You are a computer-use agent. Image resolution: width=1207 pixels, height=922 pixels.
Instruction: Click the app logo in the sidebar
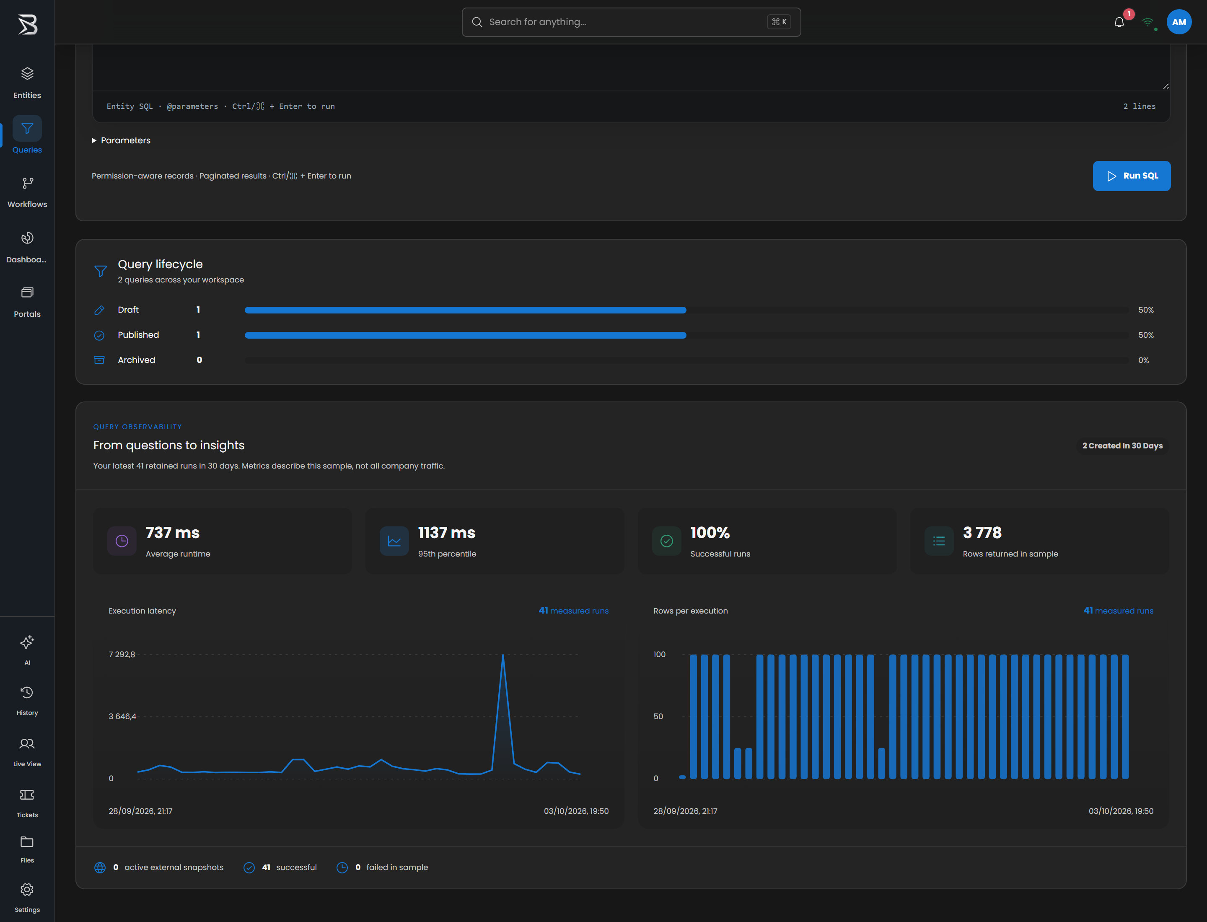pyautogui.click(x=27, y=25)
